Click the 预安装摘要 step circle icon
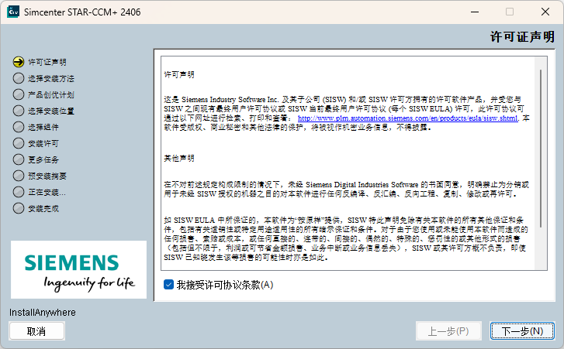The height and width of the screenshot is (349, 564). pyautogui.click(x=19, y=176)
